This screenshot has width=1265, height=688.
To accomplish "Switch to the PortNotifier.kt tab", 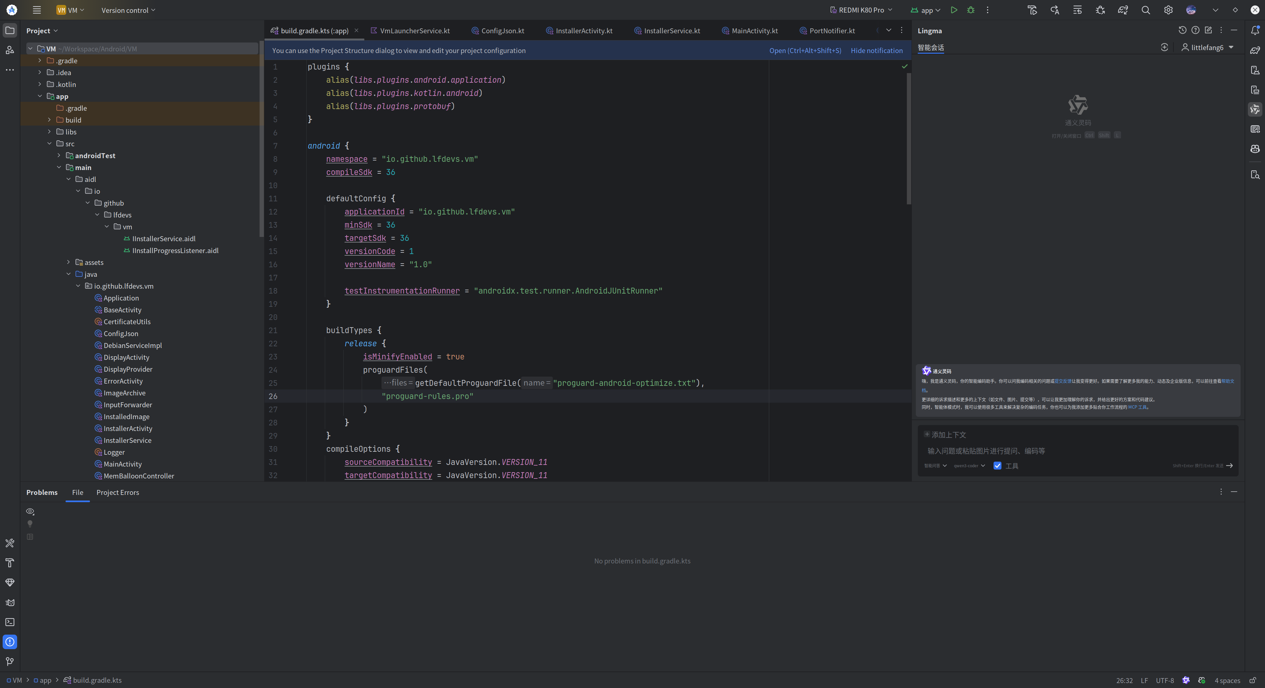I will [x=828, y=30].
